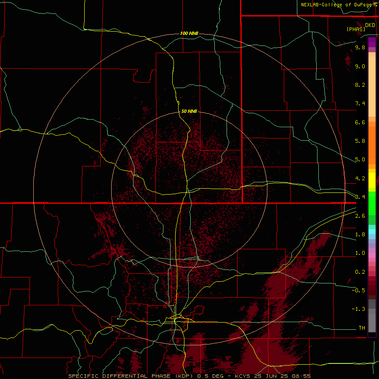Image resolution: width=379 pixels, height=379 pixels.
Task: Click the 1.8 scale value
Action: pyautogui.click(x=360, y=235)
